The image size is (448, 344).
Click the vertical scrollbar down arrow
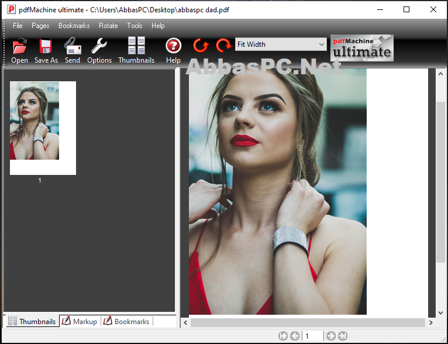pos(440,313)
